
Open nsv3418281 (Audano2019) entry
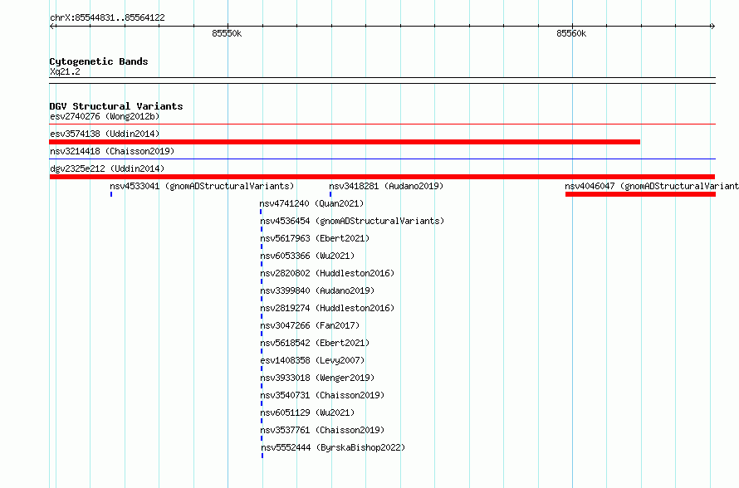click(386, 186)
